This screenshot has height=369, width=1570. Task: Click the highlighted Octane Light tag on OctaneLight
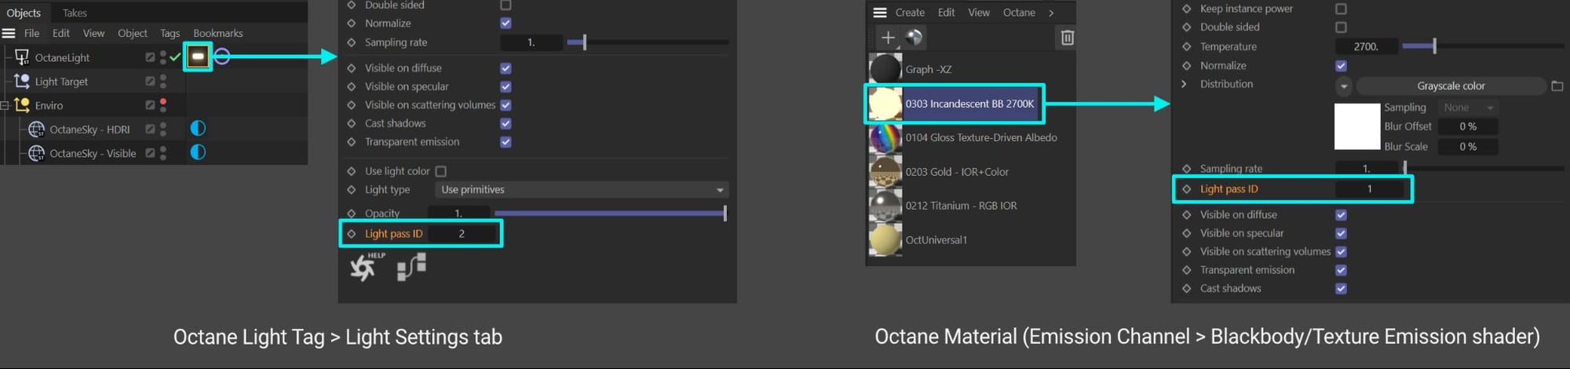point(198,57)
